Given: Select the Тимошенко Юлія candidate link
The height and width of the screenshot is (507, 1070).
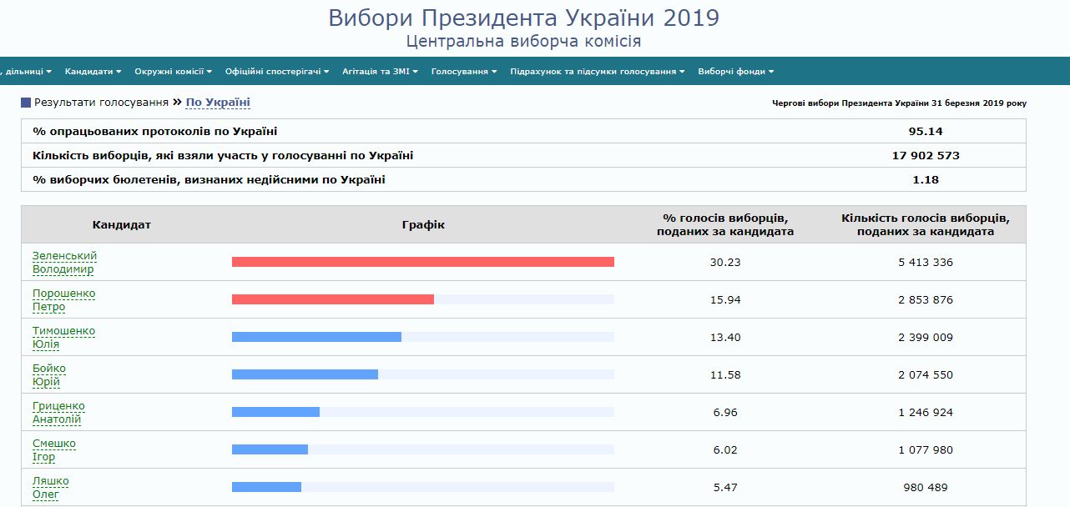Looking at the screenshot, I should pyautogui.click(x=63, y=338).
